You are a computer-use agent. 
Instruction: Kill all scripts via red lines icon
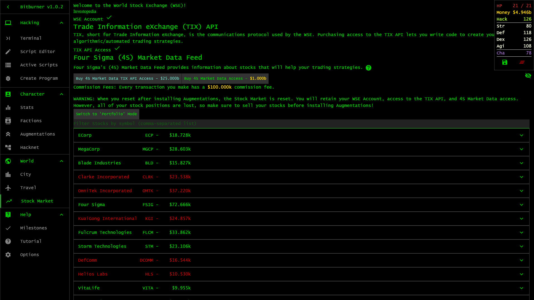coord(522,62)
